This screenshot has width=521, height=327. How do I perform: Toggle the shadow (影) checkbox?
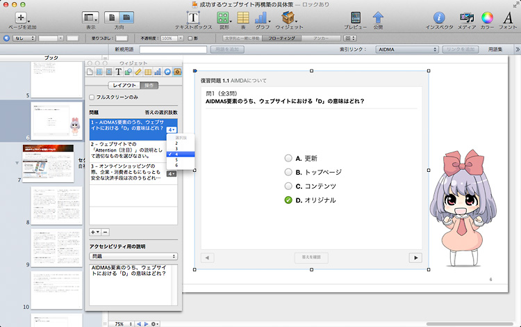(x=190, y=38)
